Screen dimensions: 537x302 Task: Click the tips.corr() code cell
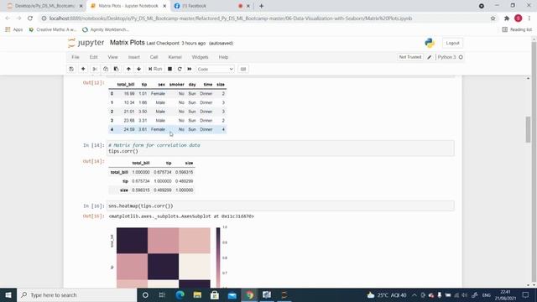pos(280,148)
